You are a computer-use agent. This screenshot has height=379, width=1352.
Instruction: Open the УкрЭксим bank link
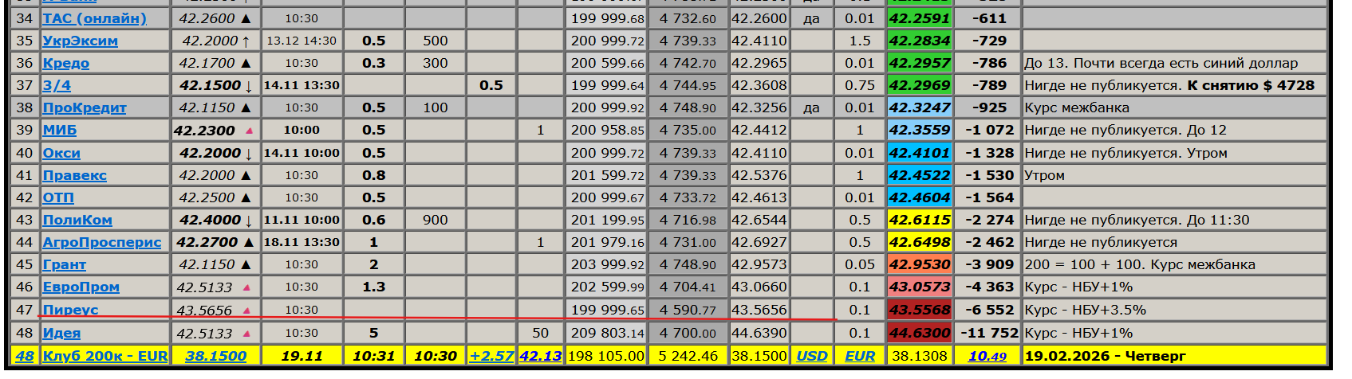tap(80, 41)
